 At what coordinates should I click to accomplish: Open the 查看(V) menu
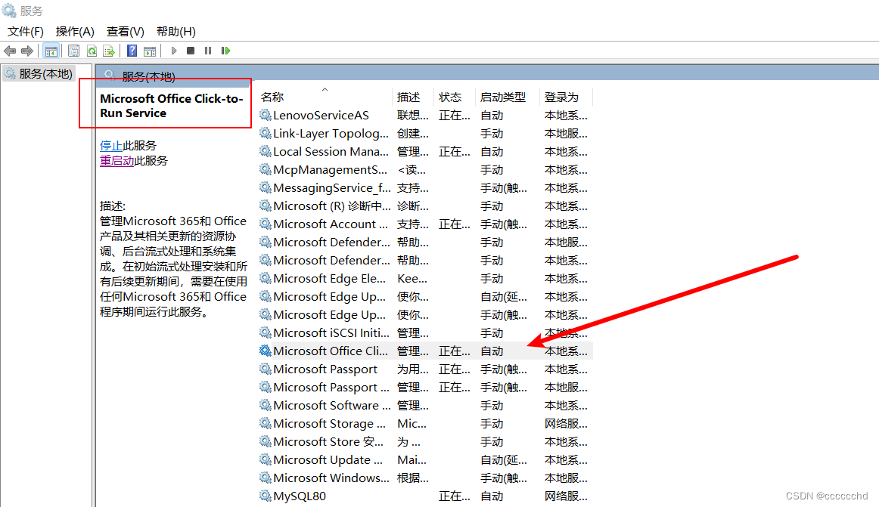coord(126,32)
